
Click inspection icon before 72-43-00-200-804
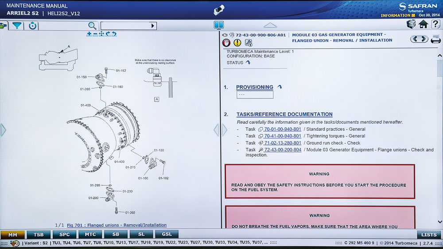tap(260, 150)
